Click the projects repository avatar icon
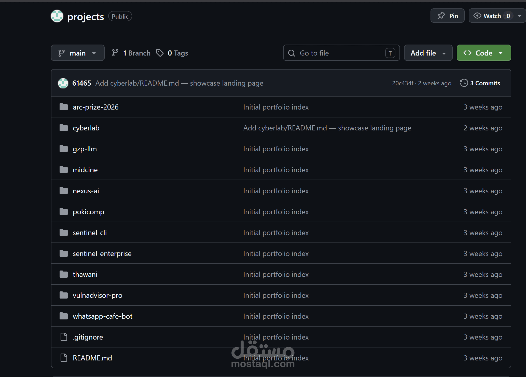Image resolution: width=526 pixels, height=377 pixels. (x=57, y=16)
